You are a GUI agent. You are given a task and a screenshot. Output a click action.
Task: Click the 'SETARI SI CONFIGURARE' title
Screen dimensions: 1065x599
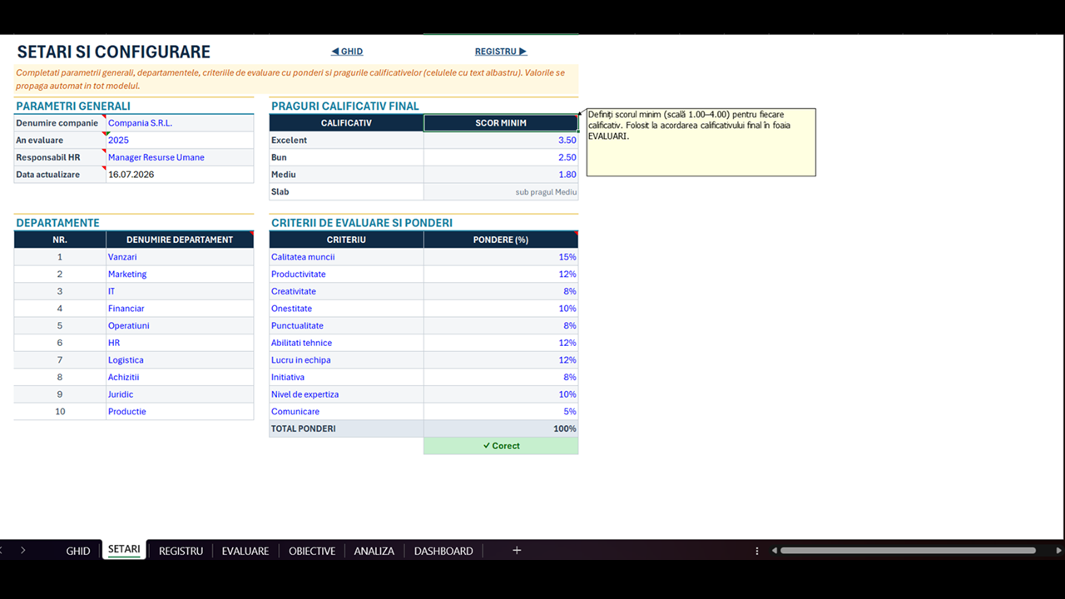114,52
